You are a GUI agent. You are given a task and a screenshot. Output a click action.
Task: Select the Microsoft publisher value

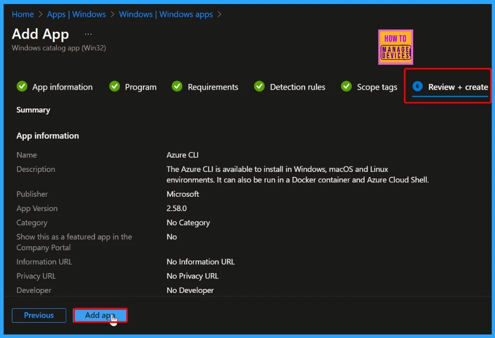click(x=183, y=194)
